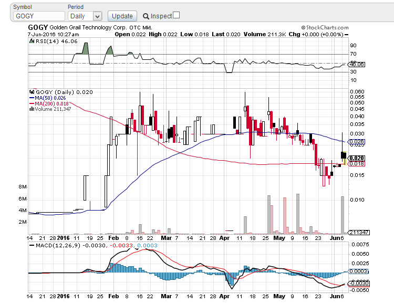This screenshot has height=304, width=394.
Task: Click the 8M volume axis label
Action: tap(23, 187)
